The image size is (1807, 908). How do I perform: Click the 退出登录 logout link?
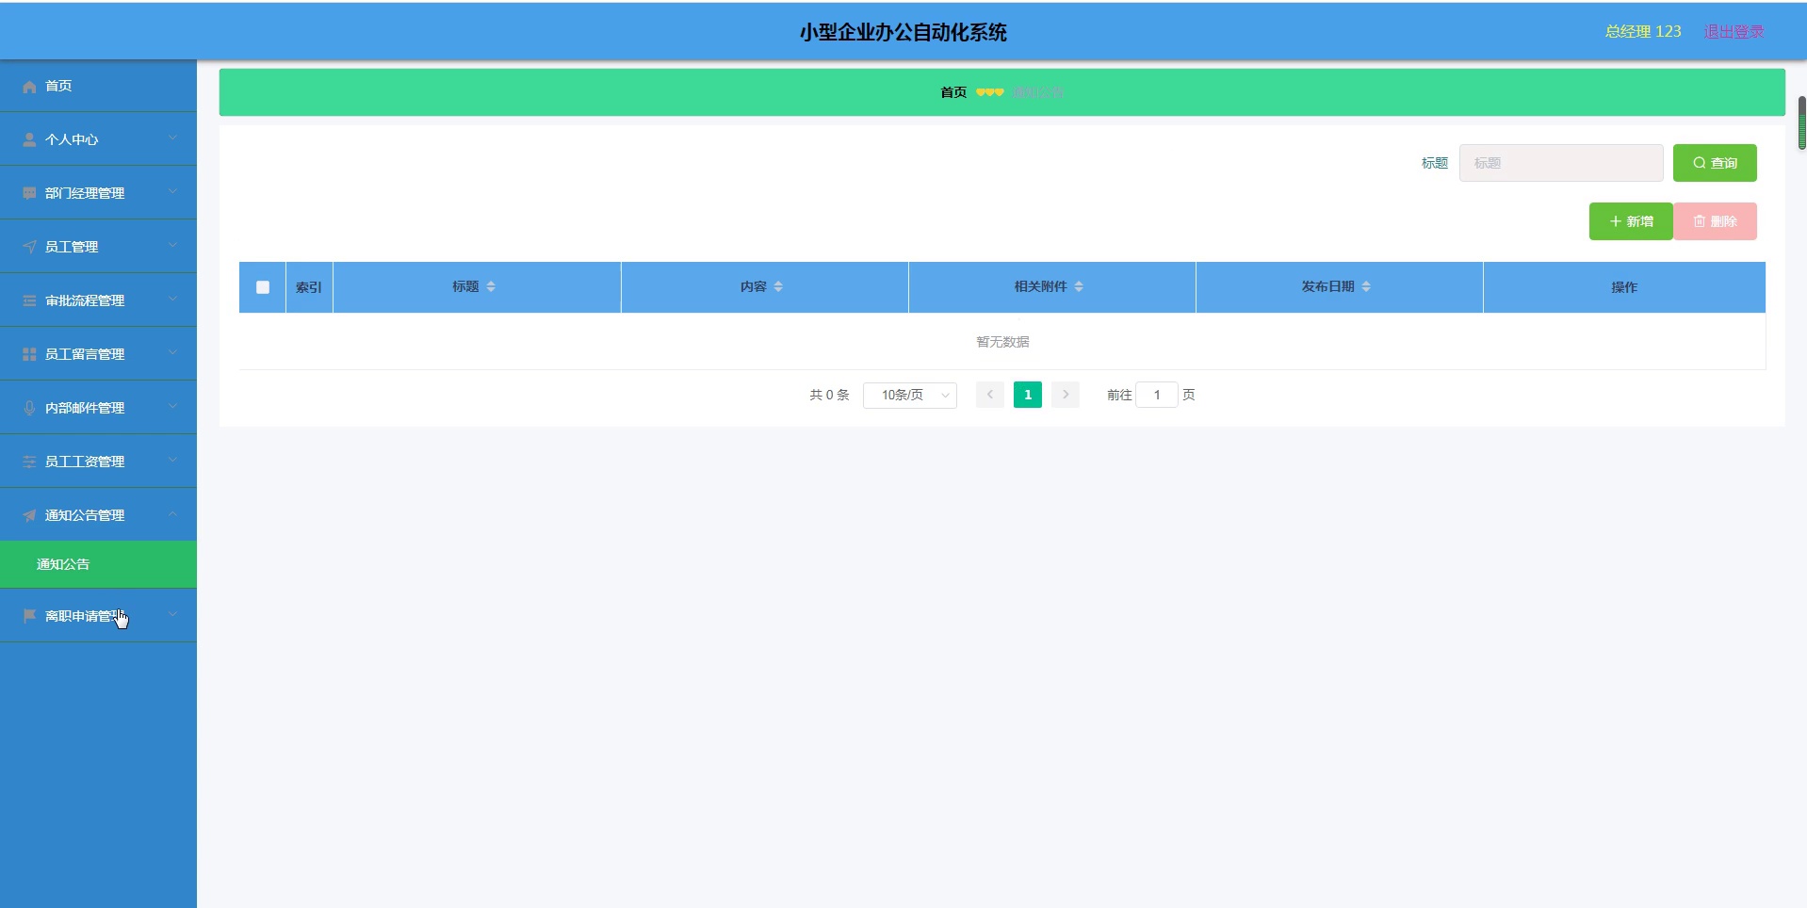(x=1733, y=30)
